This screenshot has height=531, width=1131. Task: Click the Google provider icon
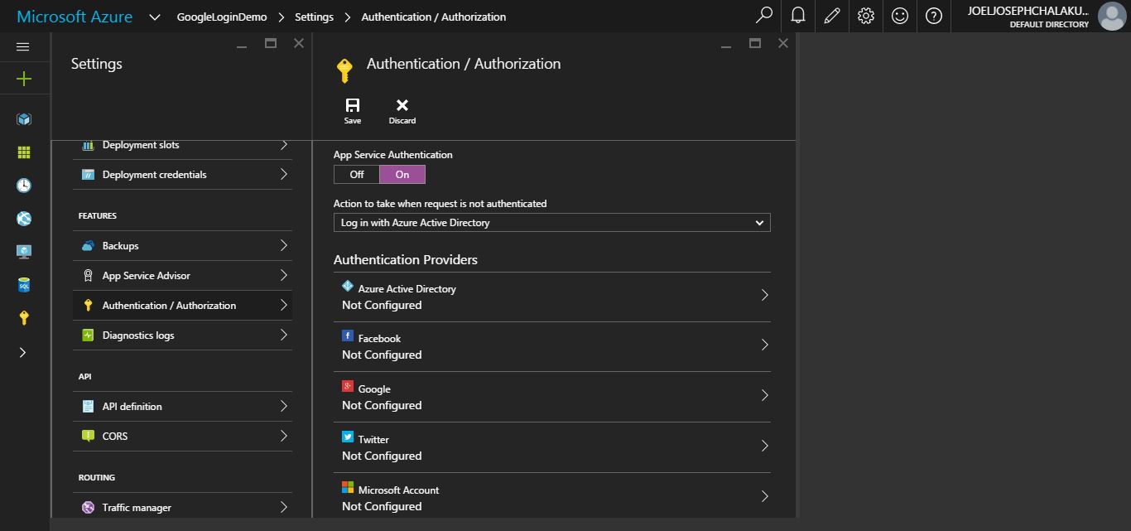(348, 386)
